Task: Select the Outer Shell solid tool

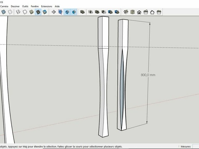Action: pyautogui.click(x=83, y=12)
